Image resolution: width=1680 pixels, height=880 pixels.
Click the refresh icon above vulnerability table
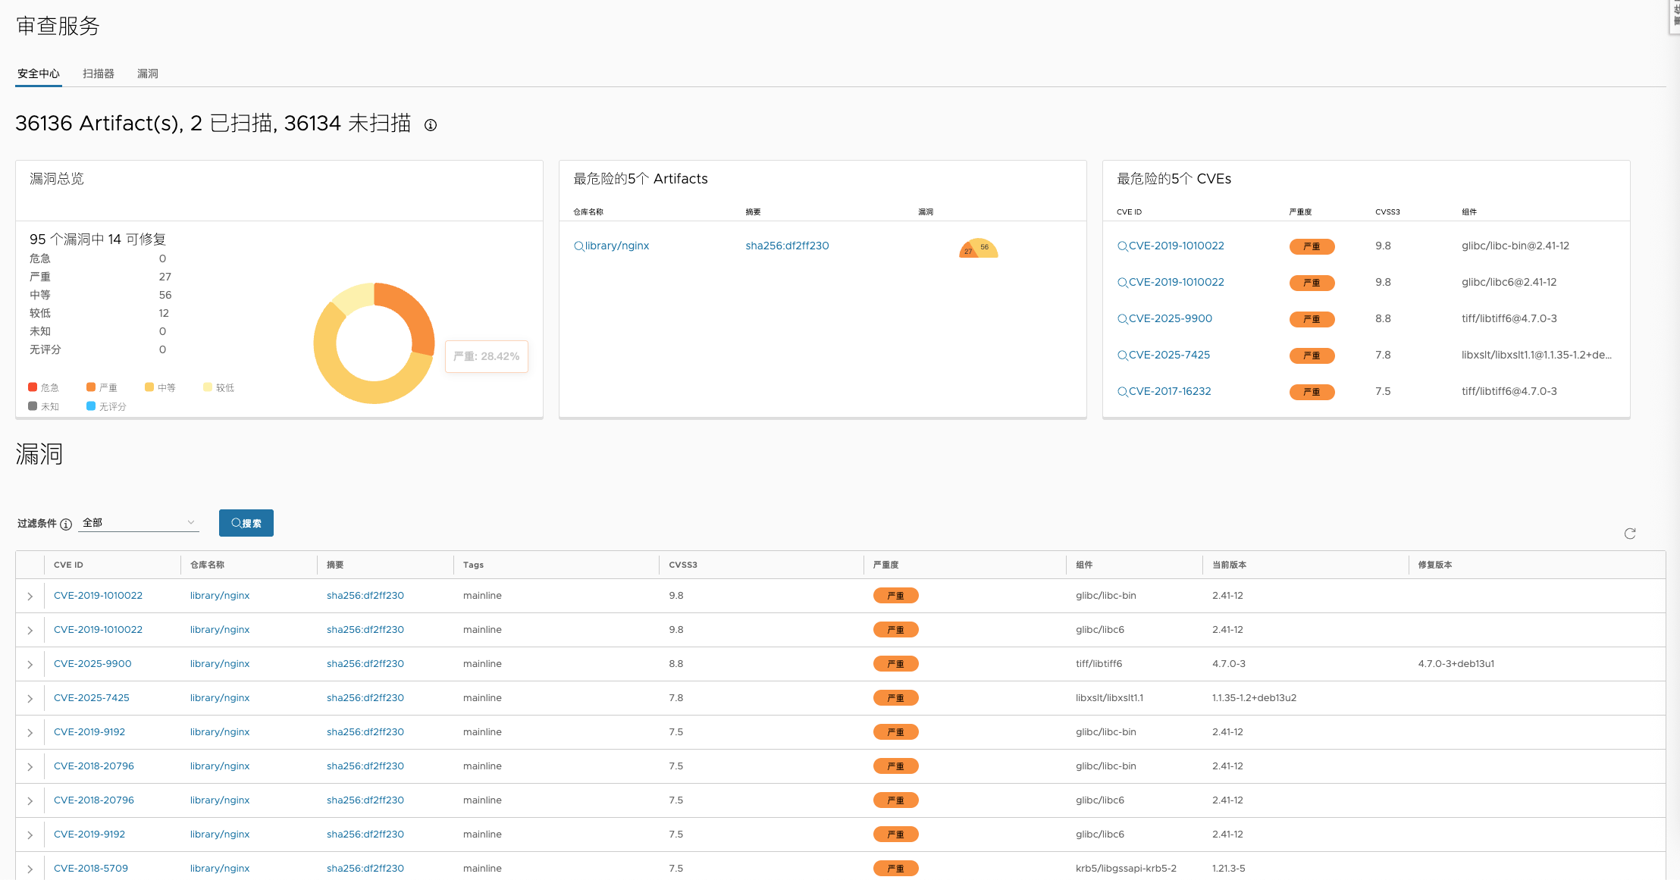coord(1629,534)
